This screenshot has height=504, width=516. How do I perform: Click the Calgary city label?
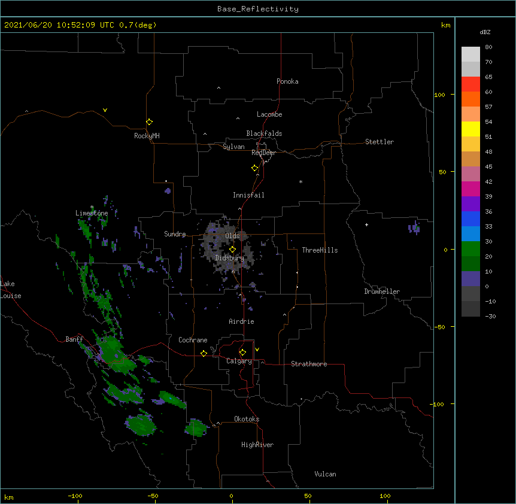(239, 361)
